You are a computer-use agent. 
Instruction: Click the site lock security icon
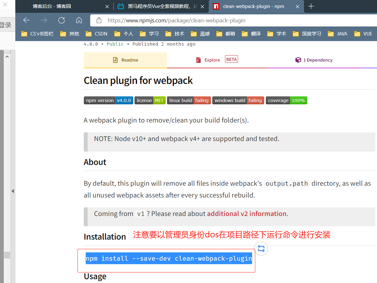(x=99, y=20)
